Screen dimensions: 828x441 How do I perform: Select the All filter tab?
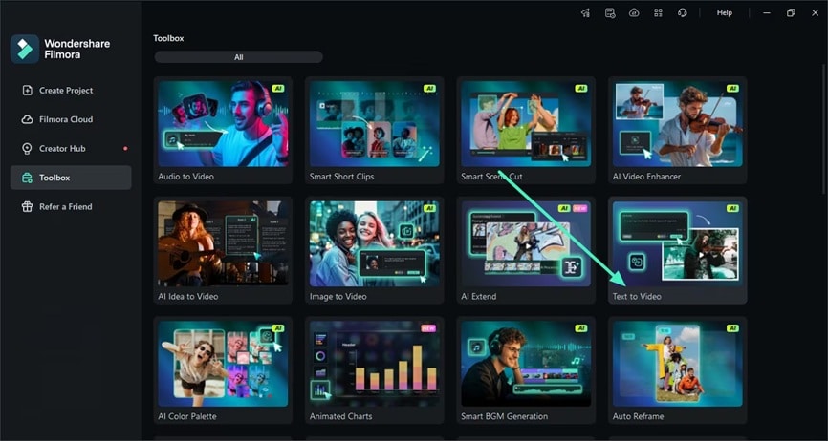pos(239,57)
